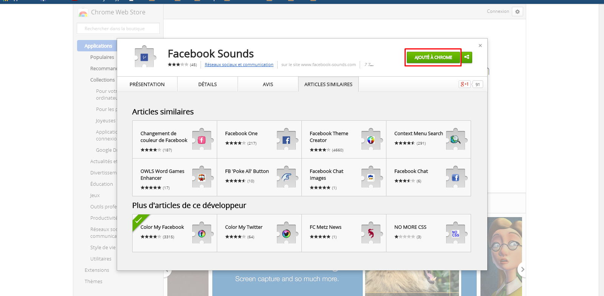Click the FC Metz News title
The width and height of the screenshot is (604, 296).
[x=326, y=227]
